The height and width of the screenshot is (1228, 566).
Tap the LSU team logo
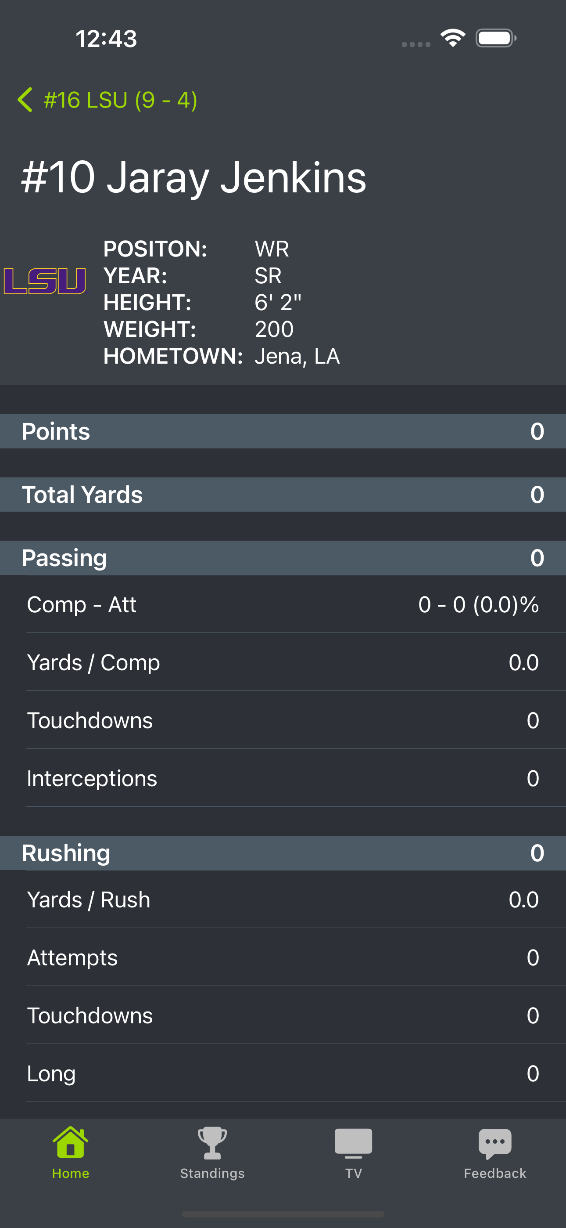(x=45, y=281)
